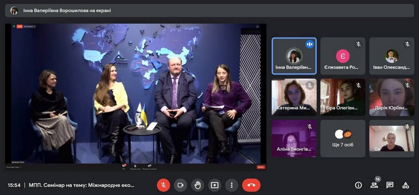The height and width of the screenshot is (195, 419).
Task: Raise hand in the meeting
Action: click(x=198, y=185)
